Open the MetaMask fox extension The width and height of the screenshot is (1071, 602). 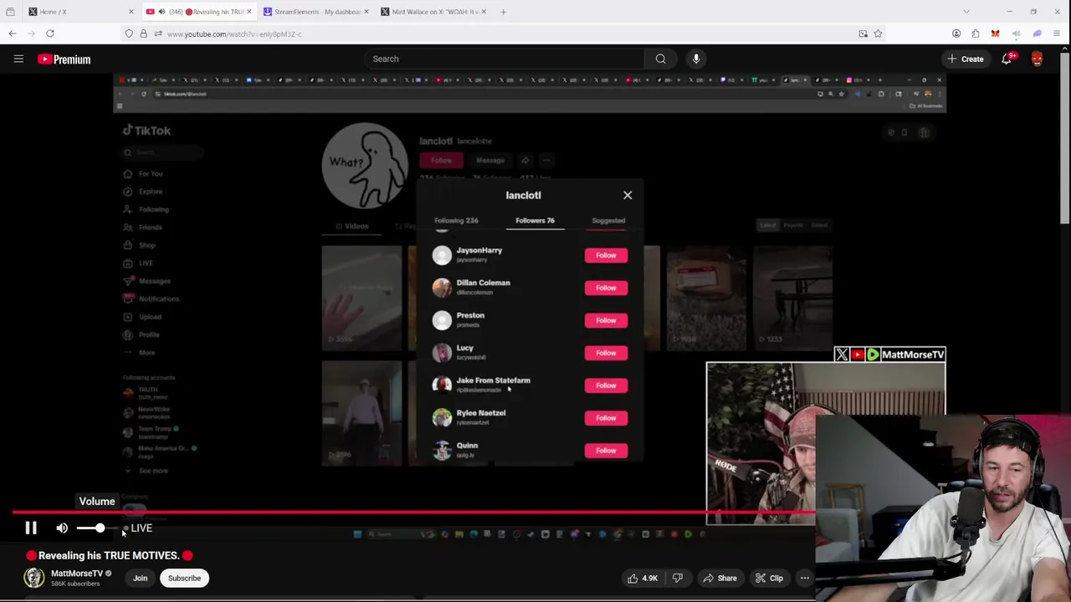coord(995,33)
